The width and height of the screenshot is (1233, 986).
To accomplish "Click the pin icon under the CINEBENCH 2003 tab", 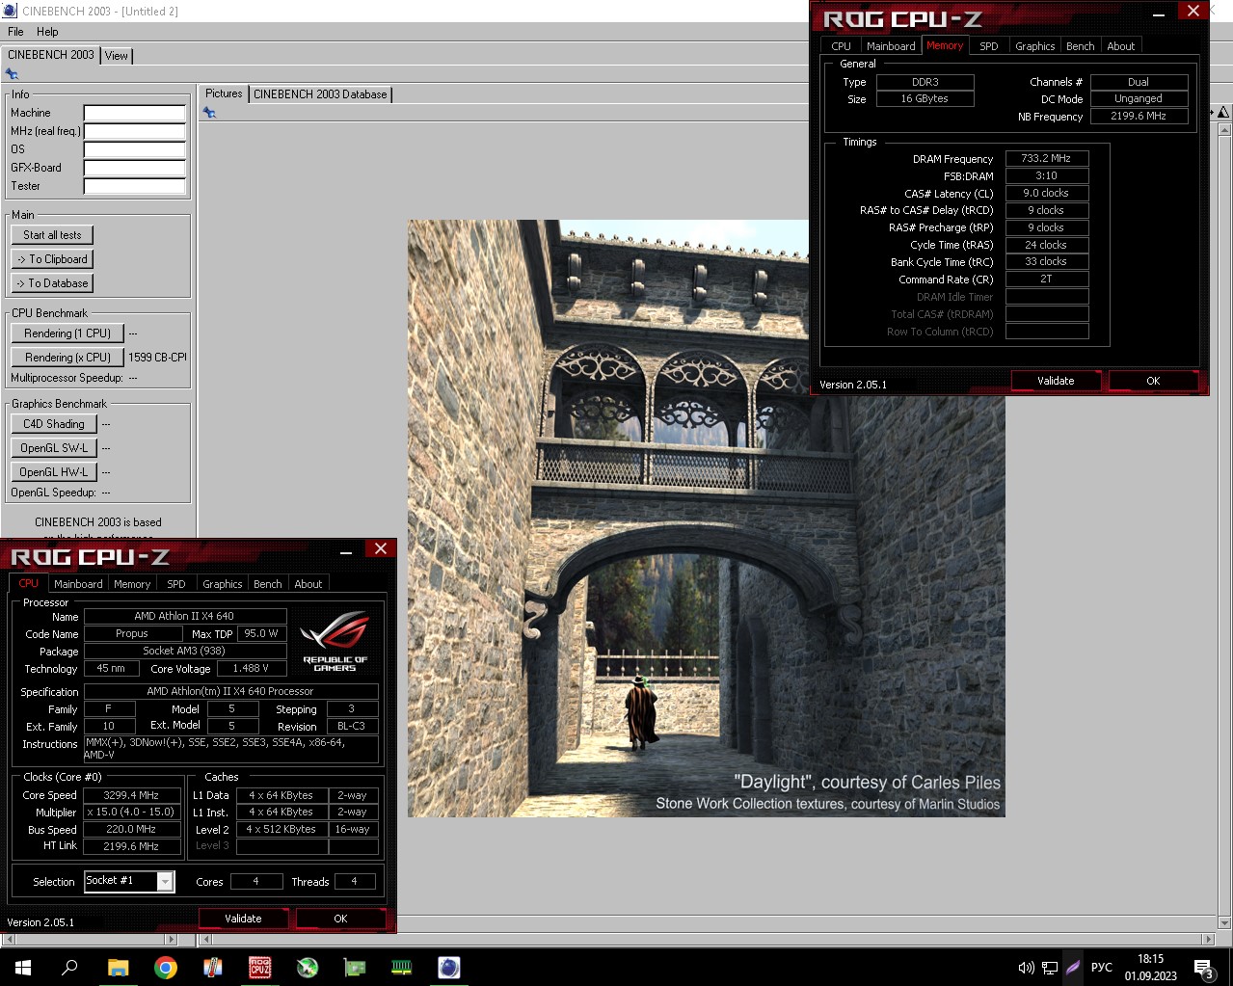I will (12, 74).
